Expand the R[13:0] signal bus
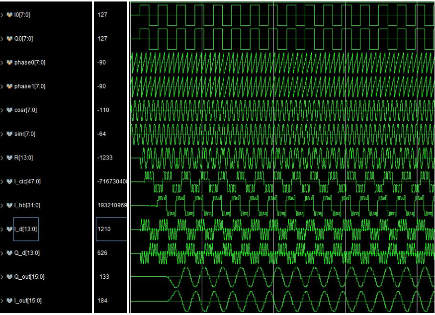Viewport: 435px width, 315px height. pyautogui.click(x=2, y=158)
